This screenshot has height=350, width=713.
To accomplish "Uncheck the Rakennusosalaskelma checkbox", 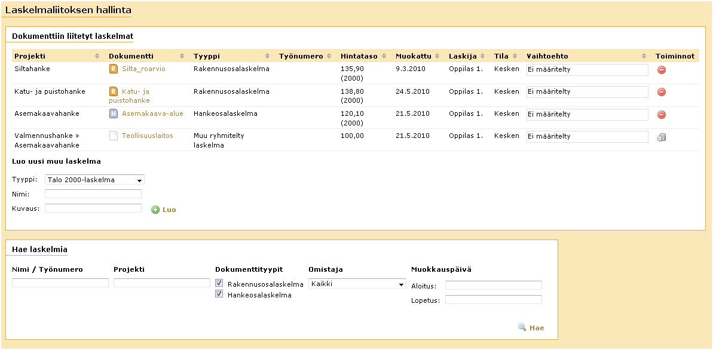I will point(219,284).
